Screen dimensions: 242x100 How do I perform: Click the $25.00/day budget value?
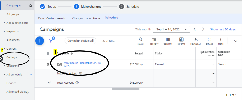[136, 64]
